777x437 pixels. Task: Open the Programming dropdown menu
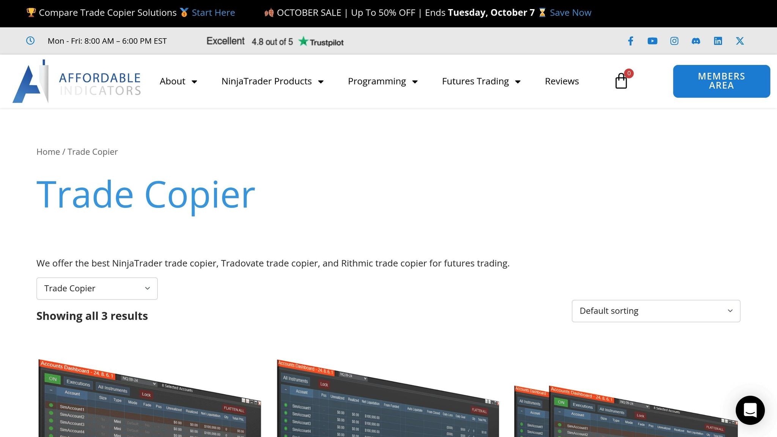point(382,81)
